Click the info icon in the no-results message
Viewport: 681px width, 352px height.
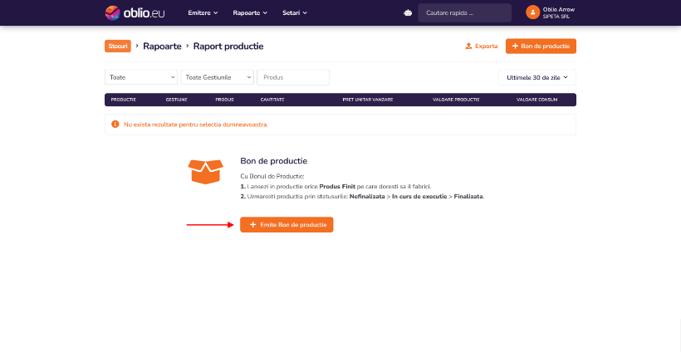115,125
